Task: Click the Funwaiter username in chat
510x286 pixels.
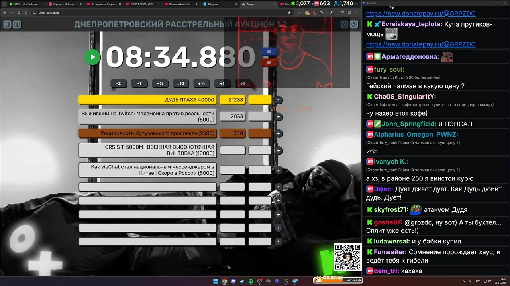Action: tap(390, 252)
